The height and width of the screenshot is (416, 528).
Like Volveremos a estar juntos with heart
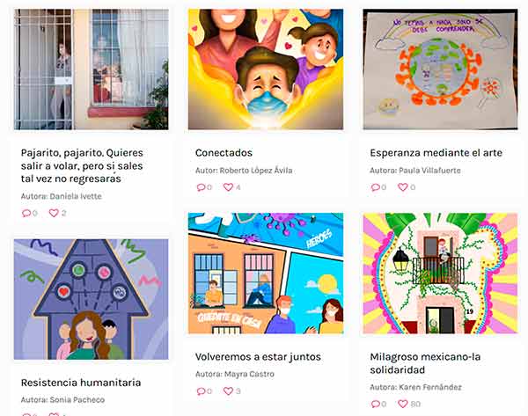[x=228, y=390]
